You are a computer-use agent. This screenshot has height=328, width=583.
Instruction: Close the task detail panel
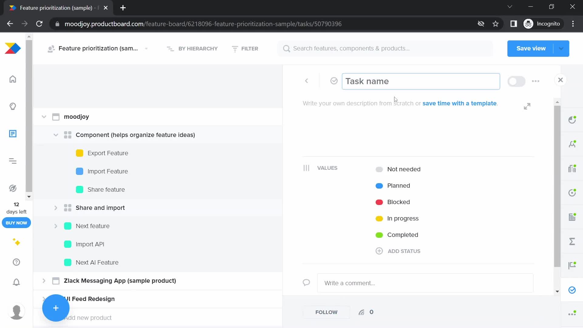point(561,80)
